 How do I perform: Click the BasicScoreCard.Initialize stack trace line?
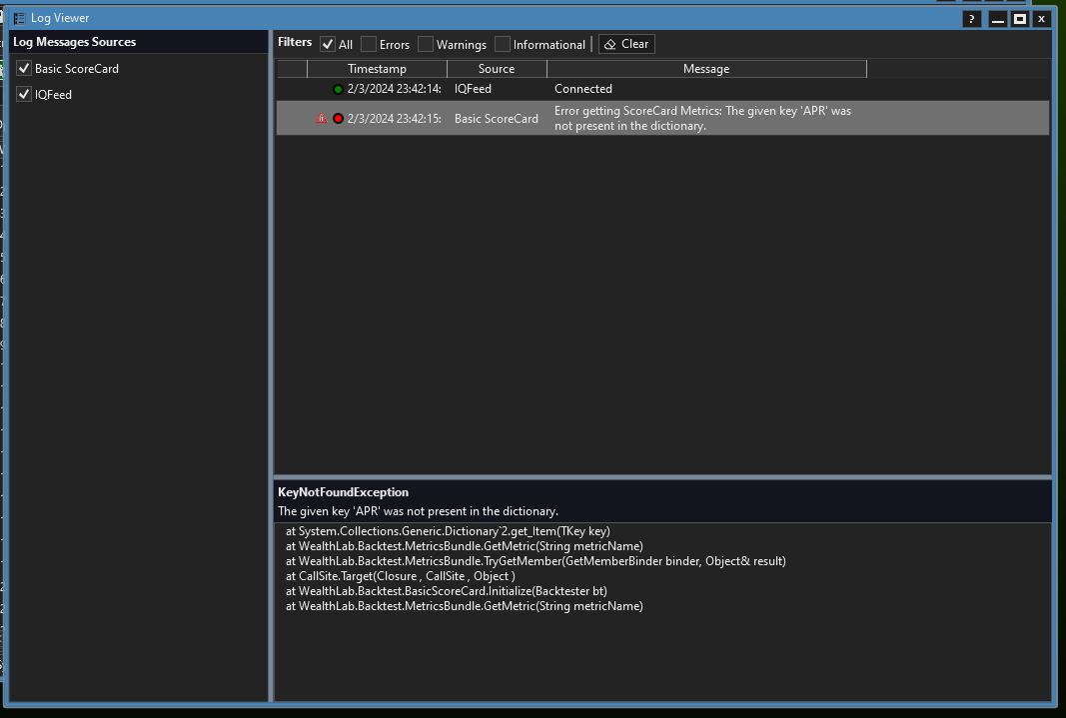coord(446,591)
